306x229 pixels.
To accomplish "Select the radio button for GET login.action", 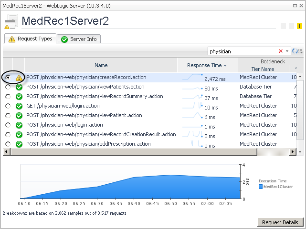I will [x=8, y=106].
